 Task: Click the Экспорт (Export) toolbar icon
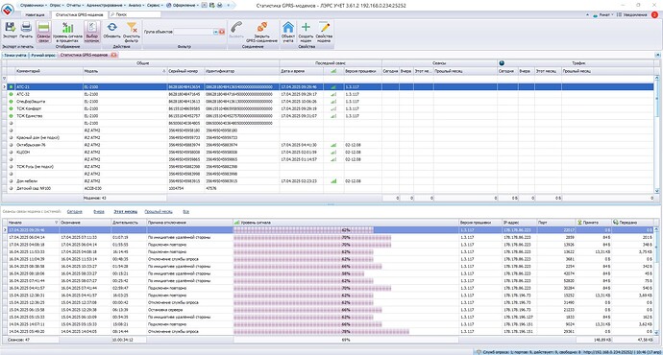tap(10, 28)
